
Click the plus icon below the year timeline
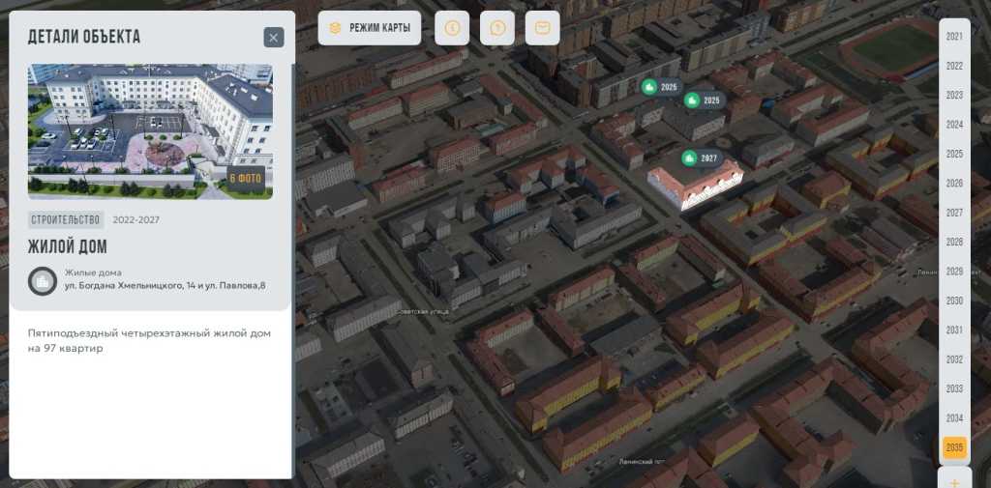(954, 481)
